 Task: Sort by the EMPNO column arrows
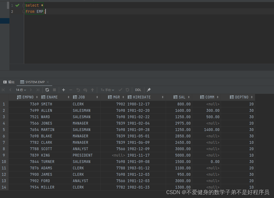[37, 97]
